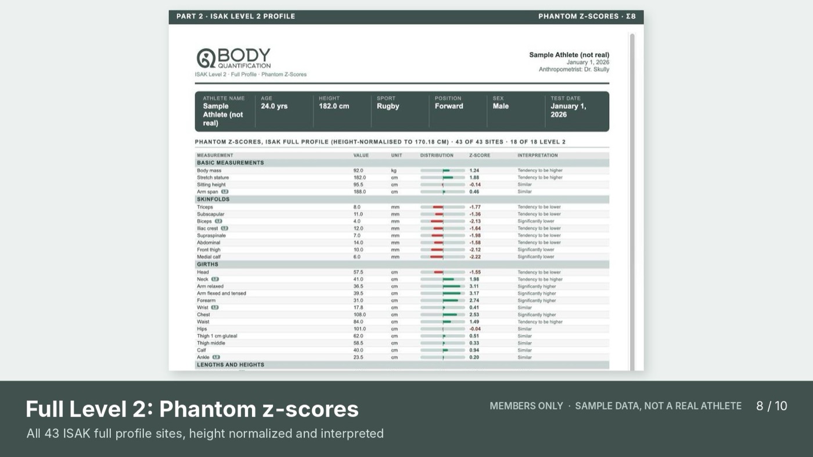Click the 'Thigh 1 cm gluteal' row label
This screenshot has width=813, height=457.
(217, 336)
